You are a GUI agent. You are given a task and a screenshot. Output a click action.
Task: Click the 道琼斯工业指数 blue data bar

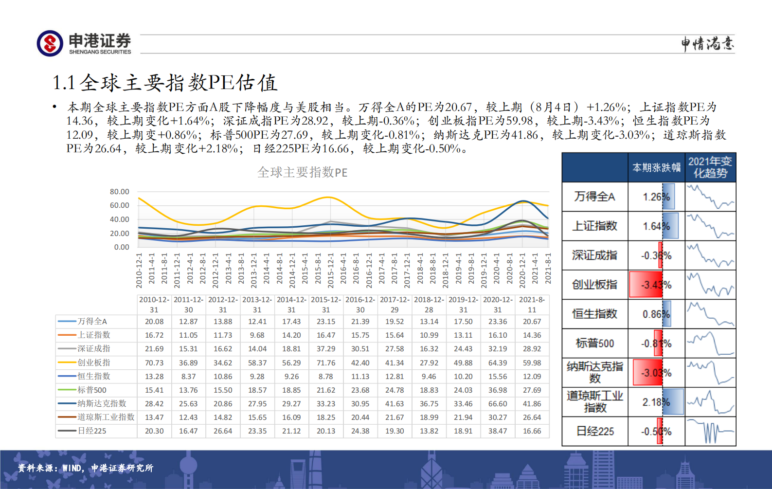(673, 402)
